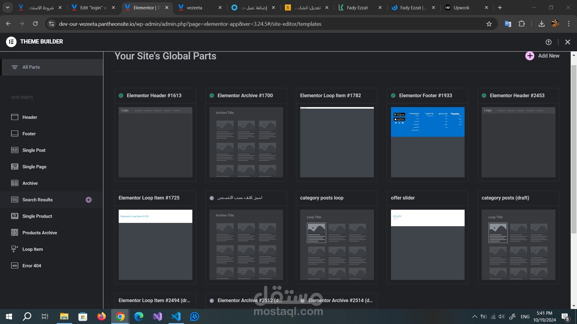Click status dot on Elementor Footer #1933
Viewport: 577px width, 324px height.
(393, 96)
